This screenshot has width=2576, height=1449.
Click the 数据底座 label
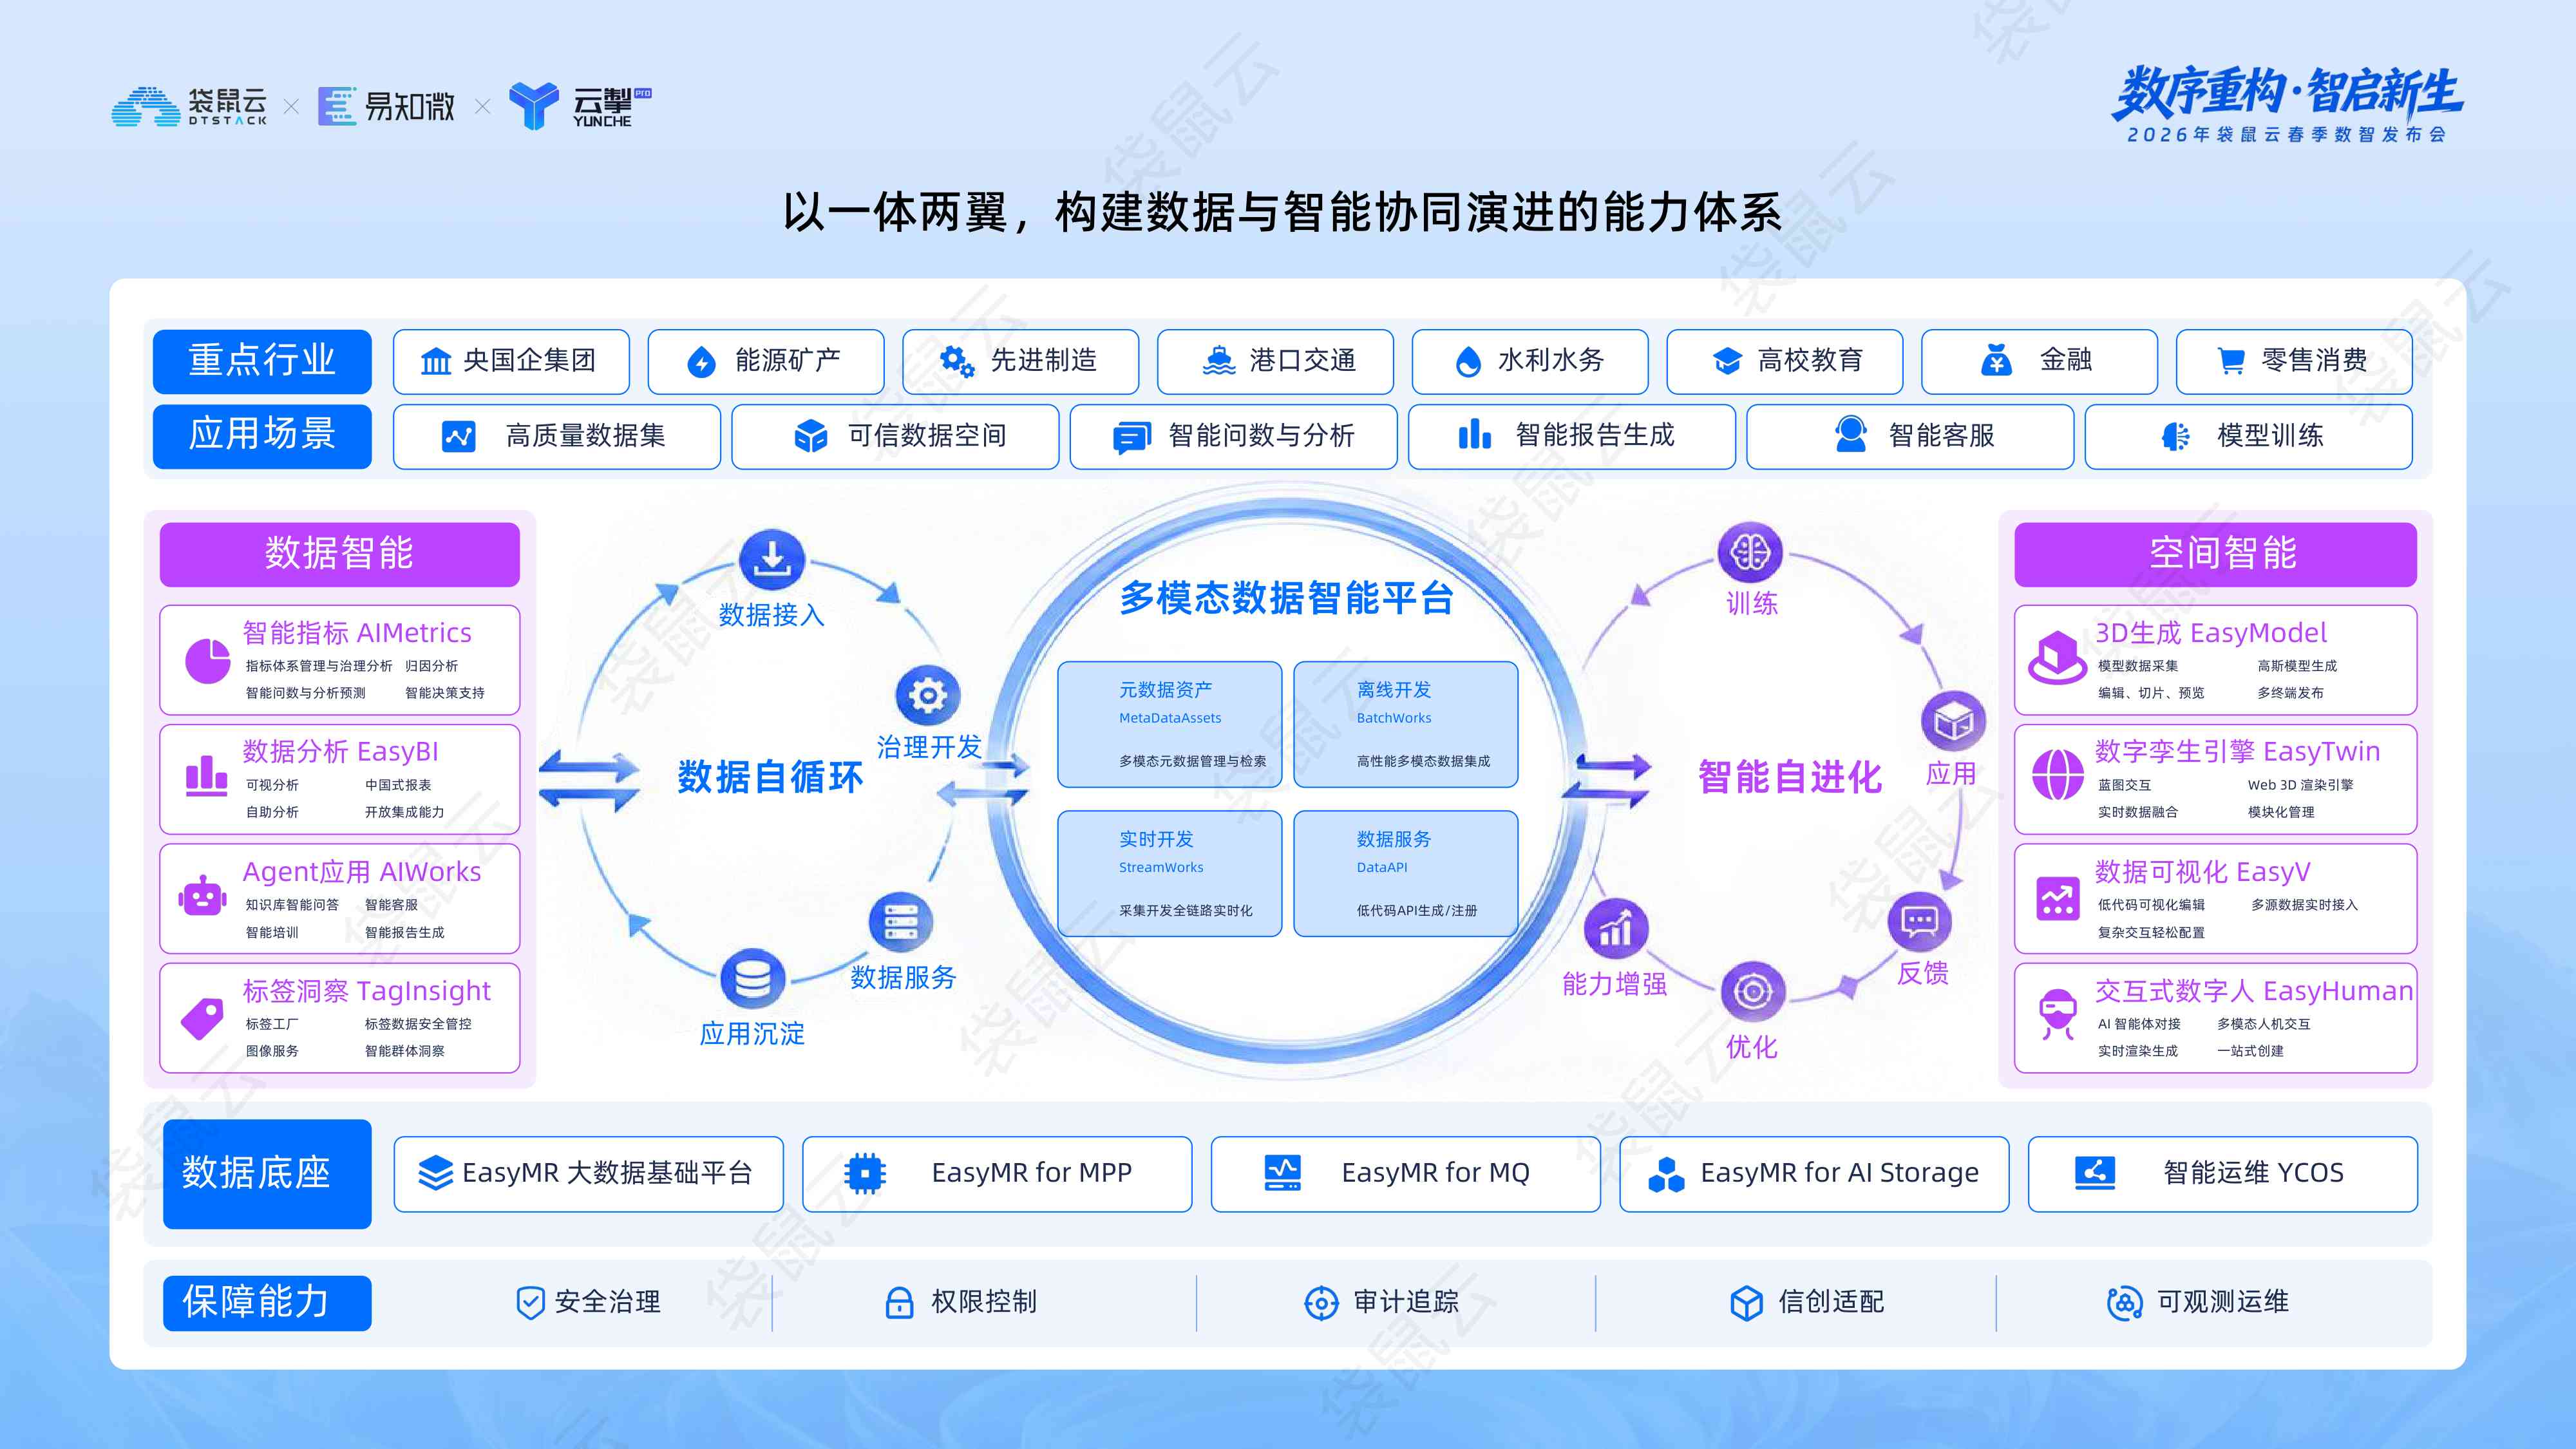(x=267, y=1173)
